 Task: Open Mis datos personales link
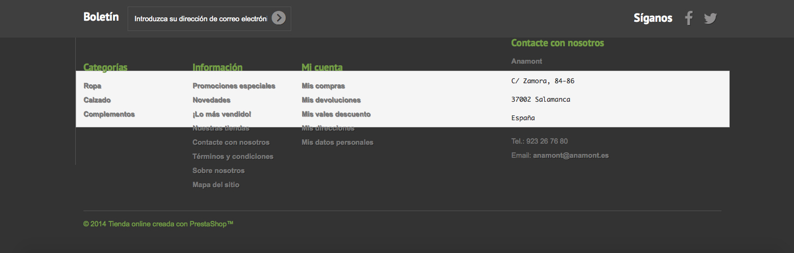coord(338,143)
